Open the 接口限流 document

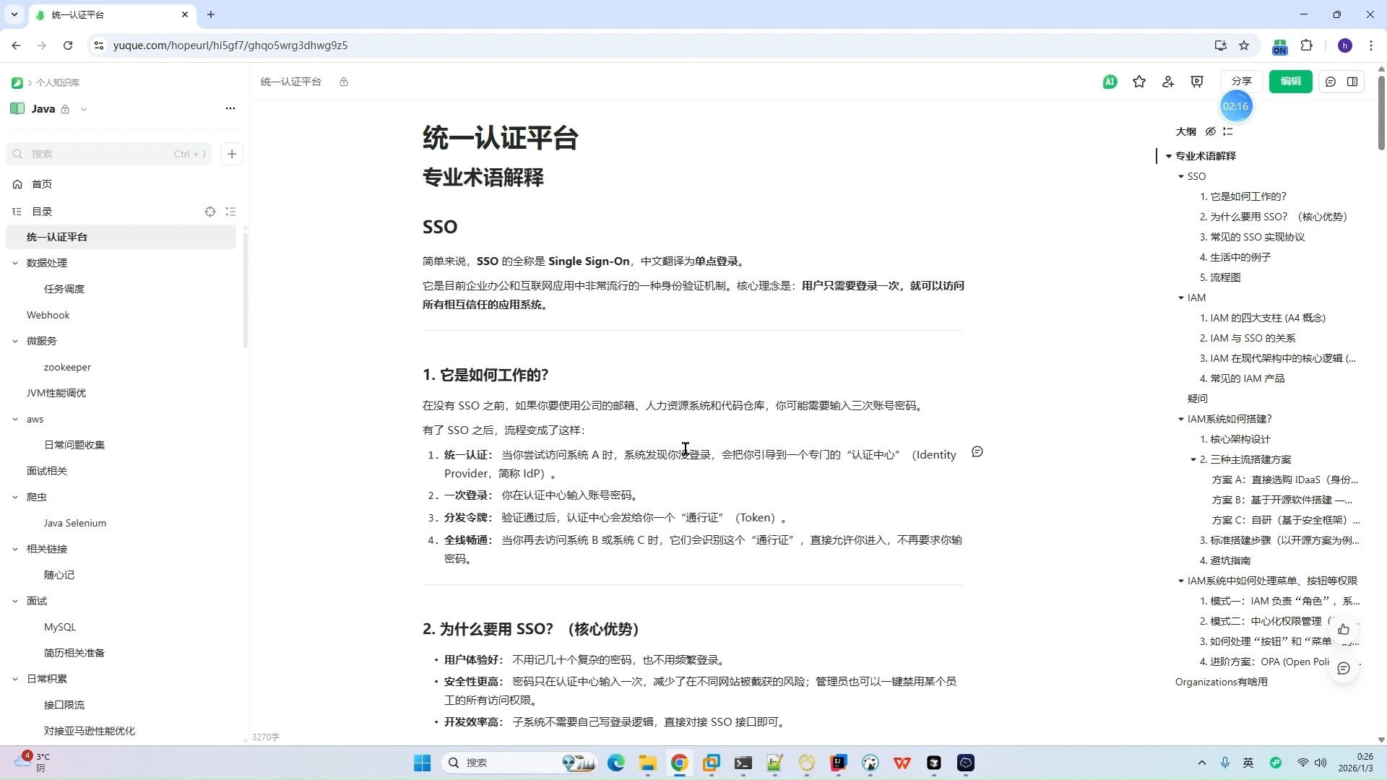(x=64, y=705)
